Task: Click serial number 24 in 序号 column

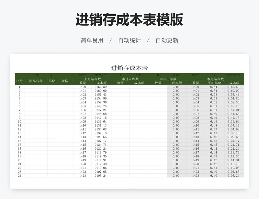Action: [19, 176]
